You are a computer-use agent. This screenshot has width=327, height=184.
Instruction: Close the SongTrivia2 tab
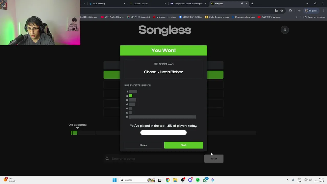[x=206, y=4]
